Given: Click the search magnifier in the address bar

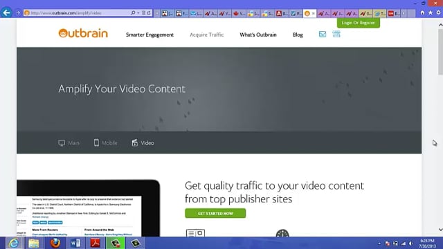Looking at the screenshot, I should pos(133,13).
